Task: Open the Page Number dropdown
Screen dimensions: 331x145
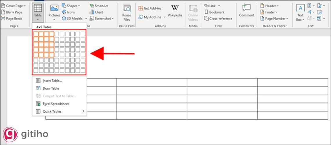Action: point(274,19)
